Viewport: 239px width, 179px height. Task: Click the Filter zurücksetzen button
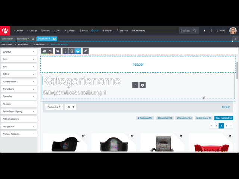pos(224,118)
